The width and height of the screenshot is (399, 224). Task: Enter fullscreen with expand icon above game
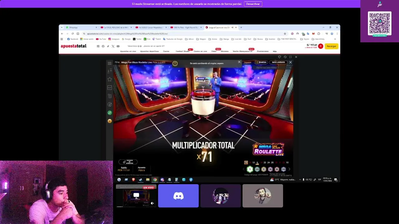pos(291,57)
